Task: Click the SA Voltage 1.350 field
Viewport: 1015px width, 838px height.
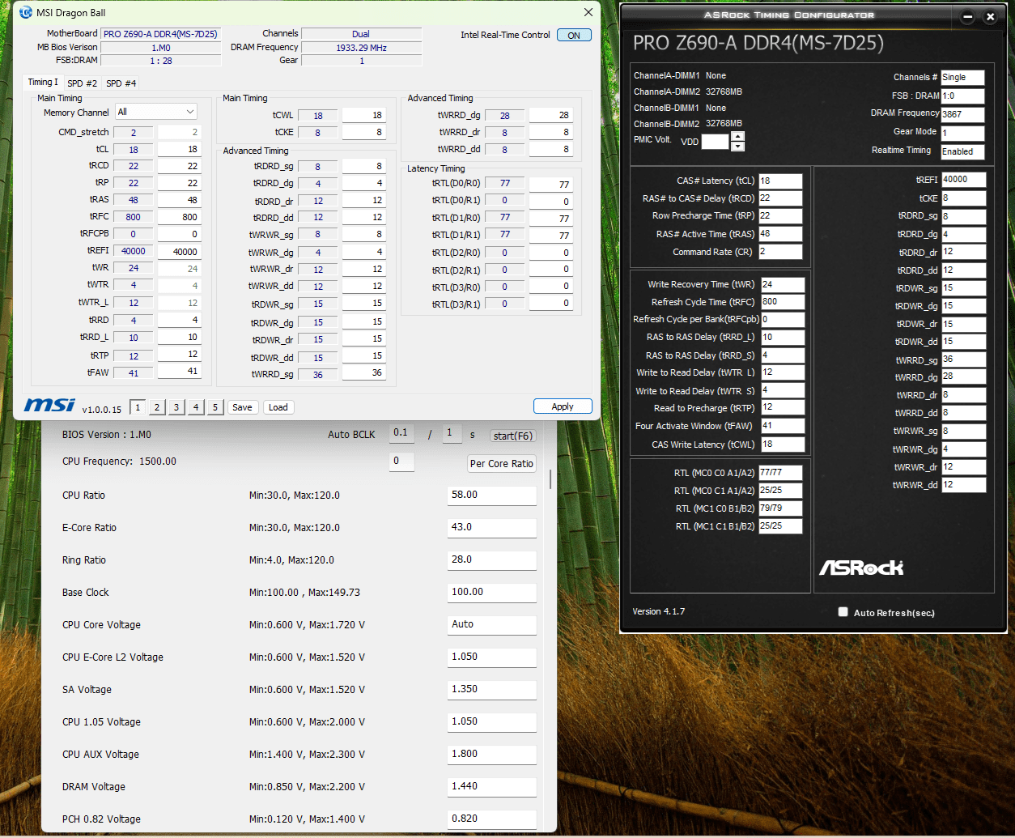Action: (x=491, y=689)
